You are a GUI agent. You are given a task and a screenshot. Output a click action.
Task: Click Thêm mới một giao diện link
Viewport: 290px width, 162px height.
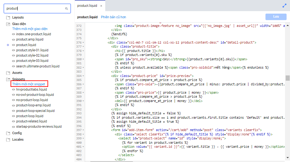(x=30, y=29)
